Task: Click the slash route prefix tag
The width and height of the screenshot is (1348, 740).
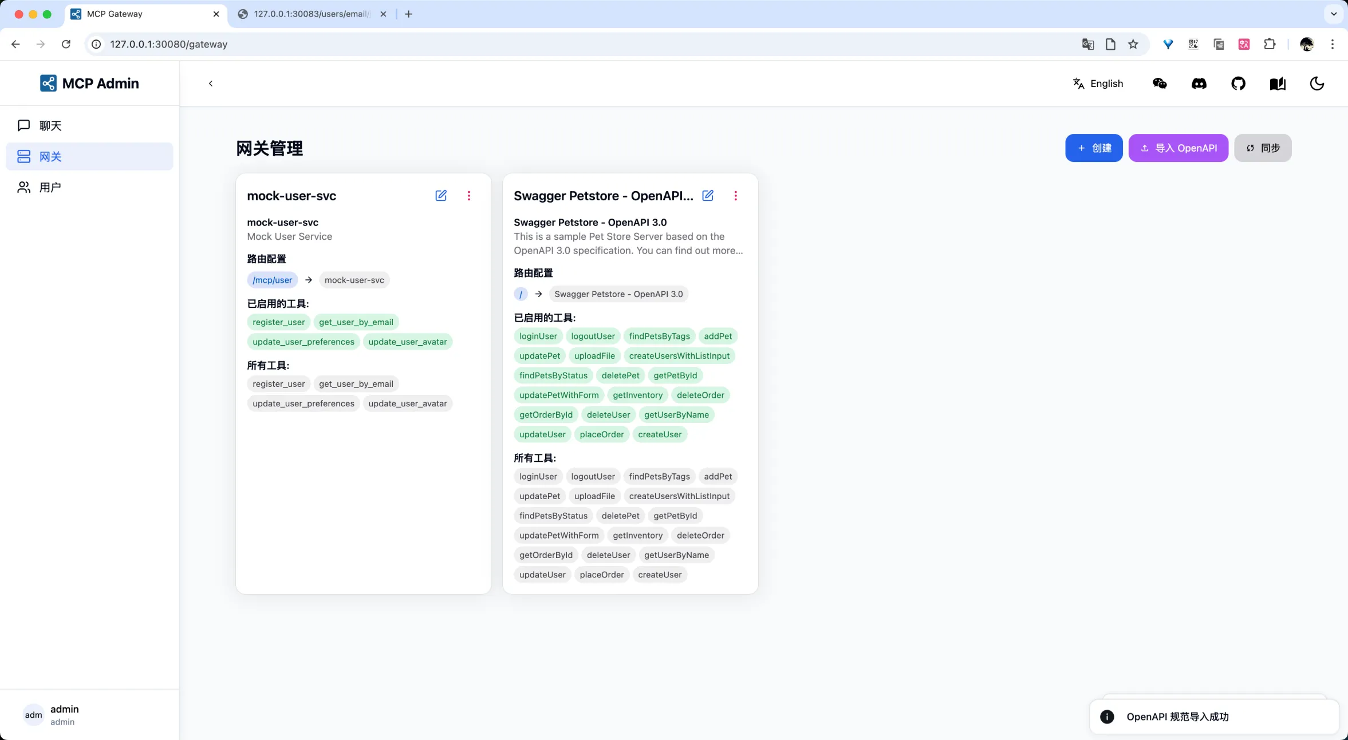Action: 521,294
